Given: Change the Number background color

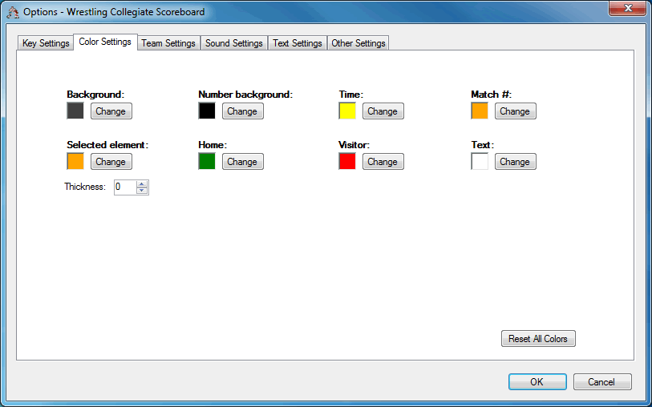Looking at the screenshot, I should 242,111.
